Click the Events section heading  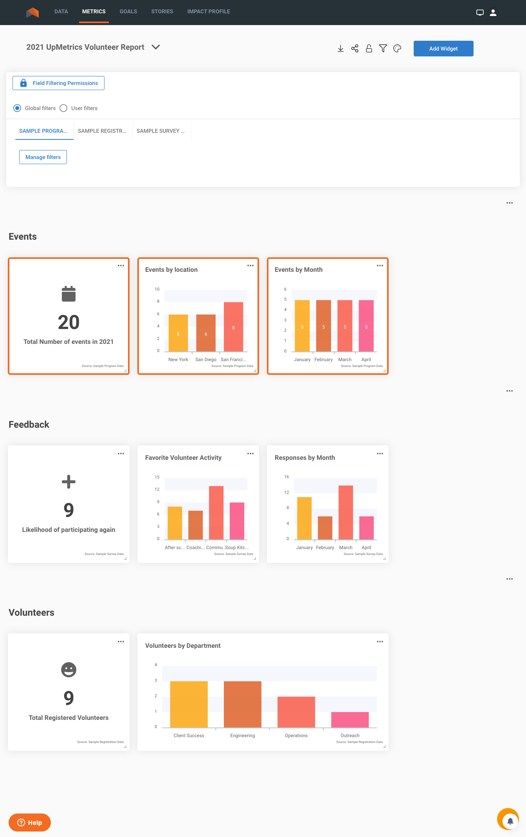click(x=23, y=237)
